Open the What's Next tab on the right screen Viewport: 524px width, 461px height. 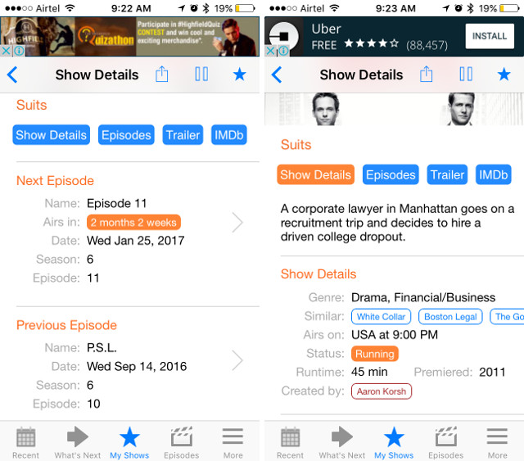(x=342, y=443)
